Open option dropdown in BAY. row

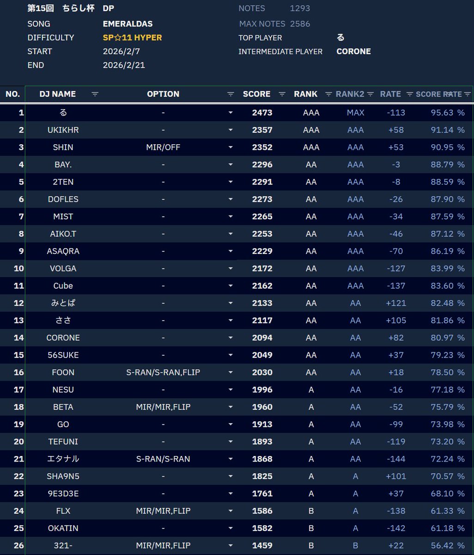click(x=231, y=165)
